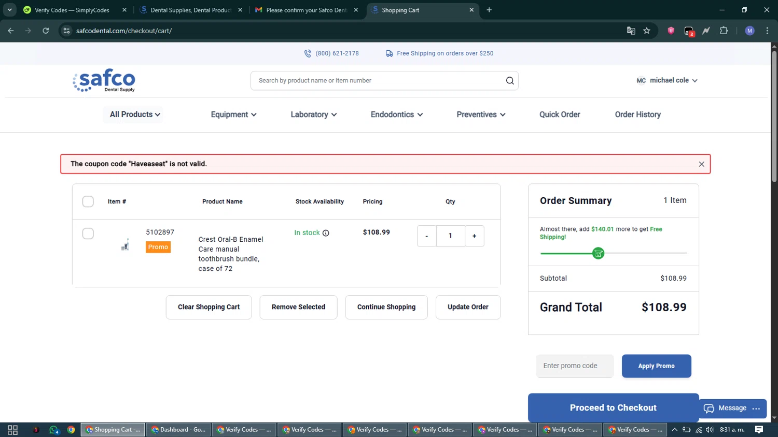
Task: Dismiss the invalid coupon error message
Action: 701,164
